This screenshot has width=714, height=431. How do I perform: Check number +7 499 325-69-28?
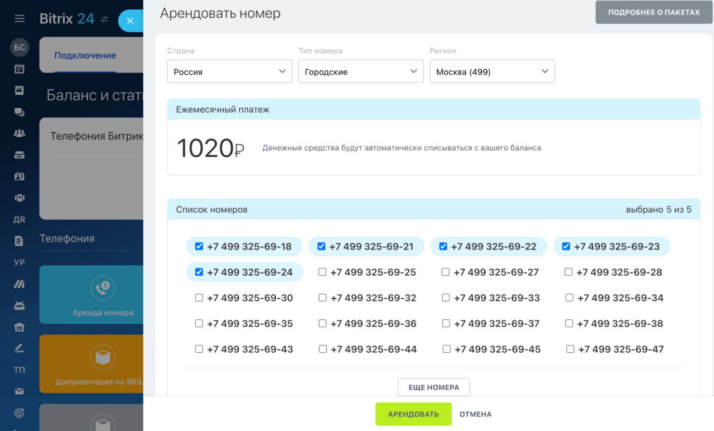(568, 272)
